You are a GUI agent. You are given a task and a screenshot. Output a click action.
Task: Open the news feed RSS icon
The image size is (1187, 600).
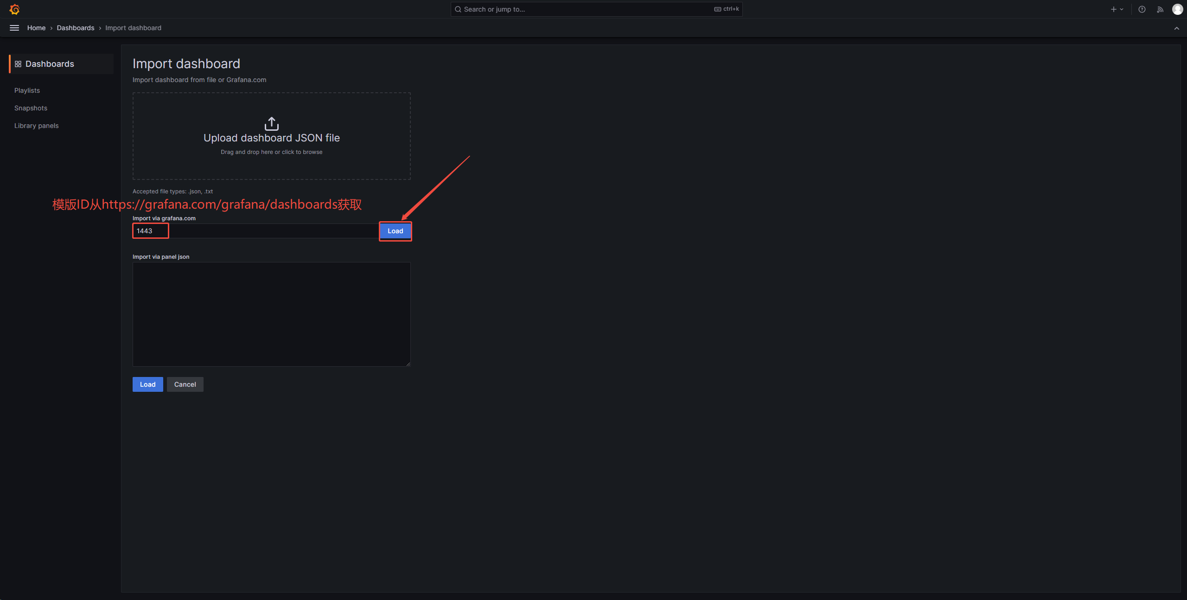tap(1160, 9)
